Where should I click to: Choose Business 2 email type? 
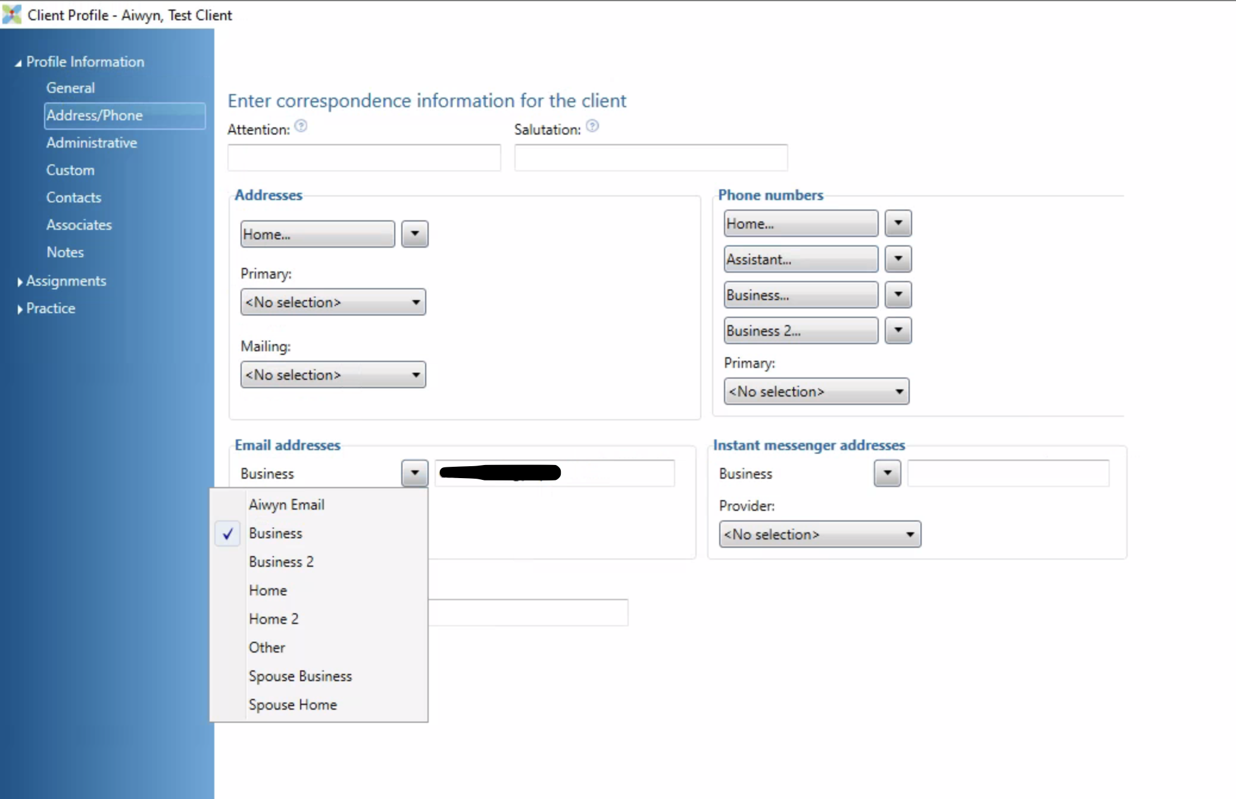pos(319,562)
